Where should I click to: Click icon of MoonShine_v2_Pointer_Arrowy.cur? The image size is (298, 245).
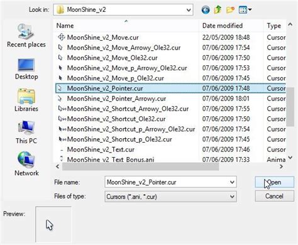(x=60, y=99)
